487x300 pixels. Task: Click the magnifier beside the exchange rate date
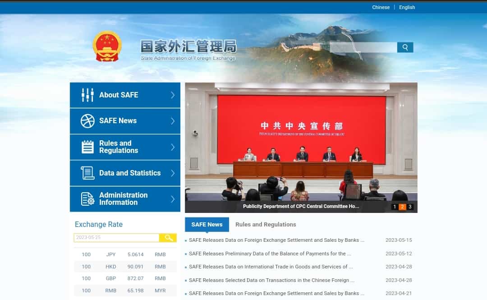tap(168, 238)
